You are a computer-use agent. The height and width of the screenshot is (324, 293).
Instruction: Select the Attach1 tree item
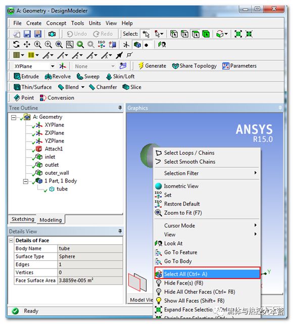coord(54,149)
